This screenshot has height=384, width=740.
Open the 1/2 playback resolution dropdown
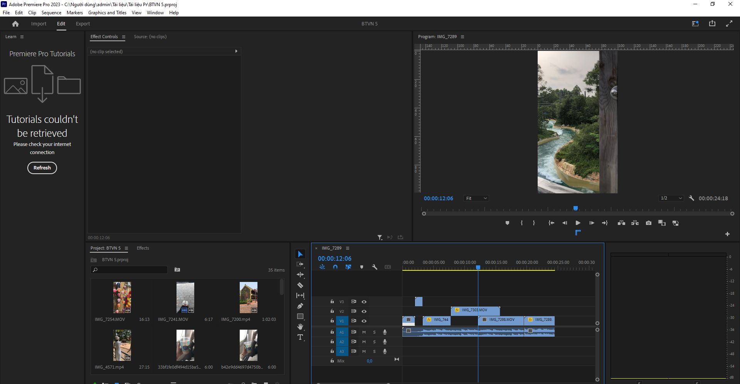pos(671,198)
